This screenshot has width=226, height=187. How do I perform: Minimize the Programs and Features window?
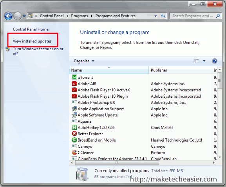click(193, 4)
